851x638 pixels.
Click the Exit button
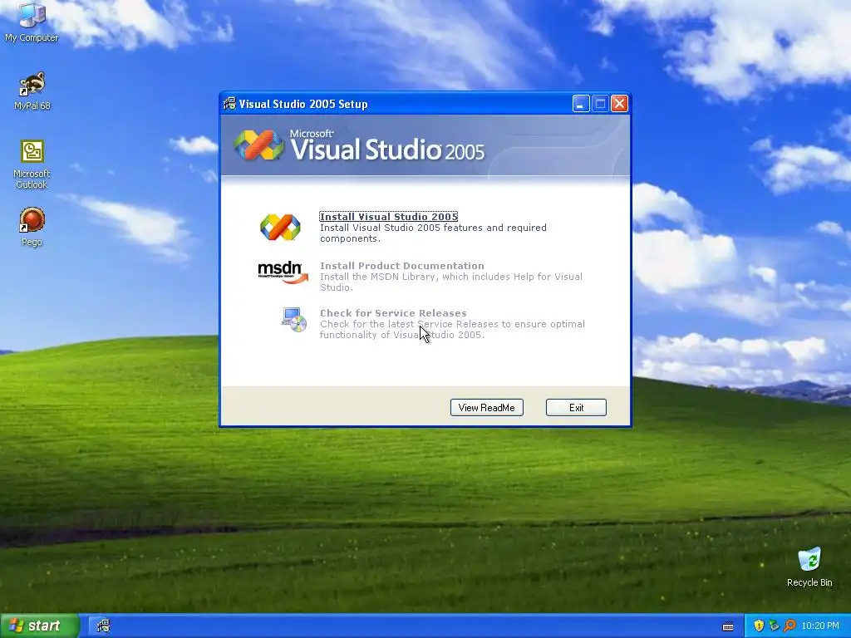(x=576, y=407)
